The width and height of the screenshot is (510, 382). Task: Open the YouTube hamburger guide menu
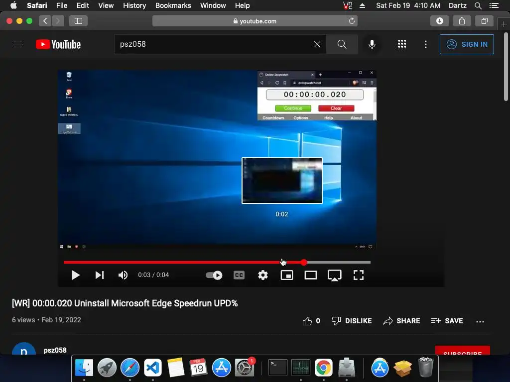[x=18, y=44]
